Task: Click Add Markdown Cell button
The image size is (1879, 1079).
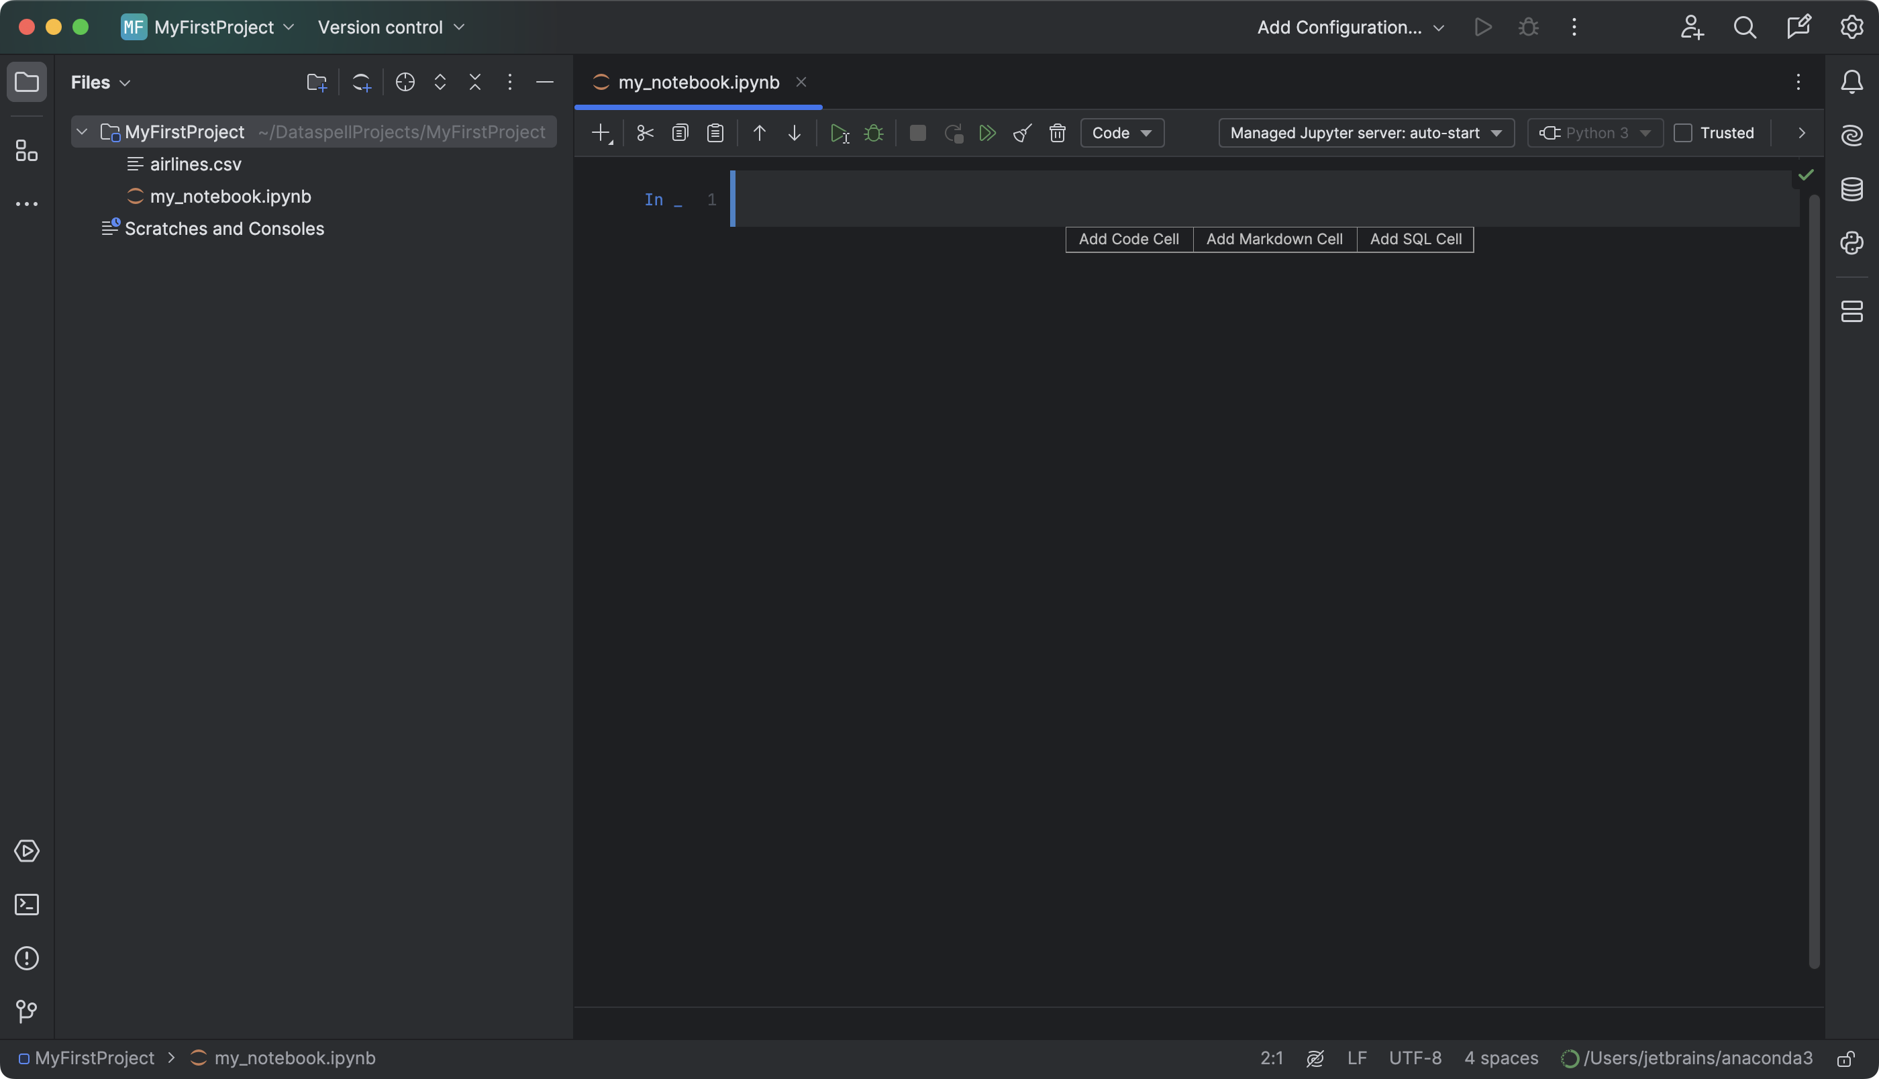Action: 1274,240
